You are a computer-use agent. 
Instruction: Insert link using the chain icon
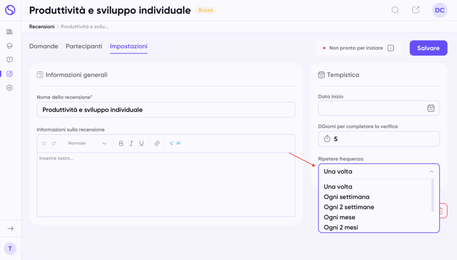[x=157, y=143]
